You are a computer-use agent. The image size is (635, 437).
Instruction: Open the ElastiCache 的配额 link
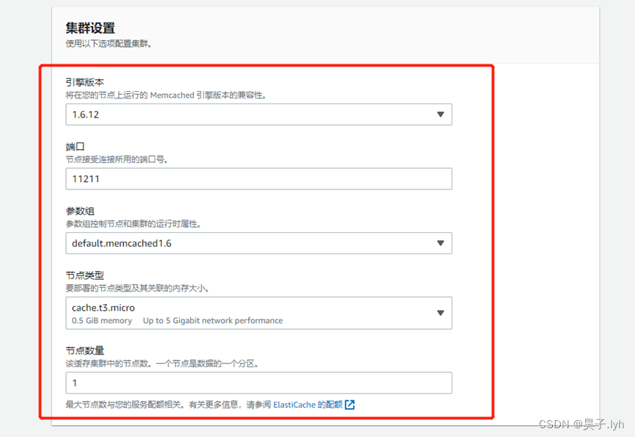(x=308, y=405)
